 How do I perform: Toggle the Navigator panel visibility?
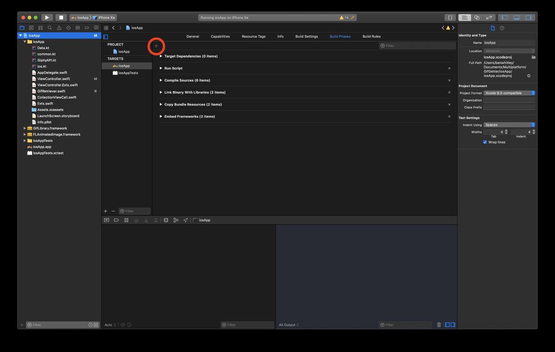point(505,18)
